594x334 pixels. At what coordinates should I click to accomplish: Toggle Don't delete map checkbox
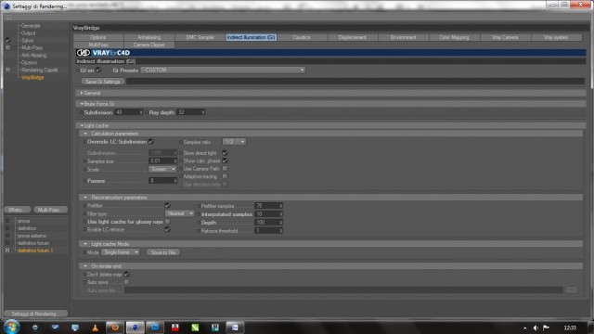click(x=126, y=274)
